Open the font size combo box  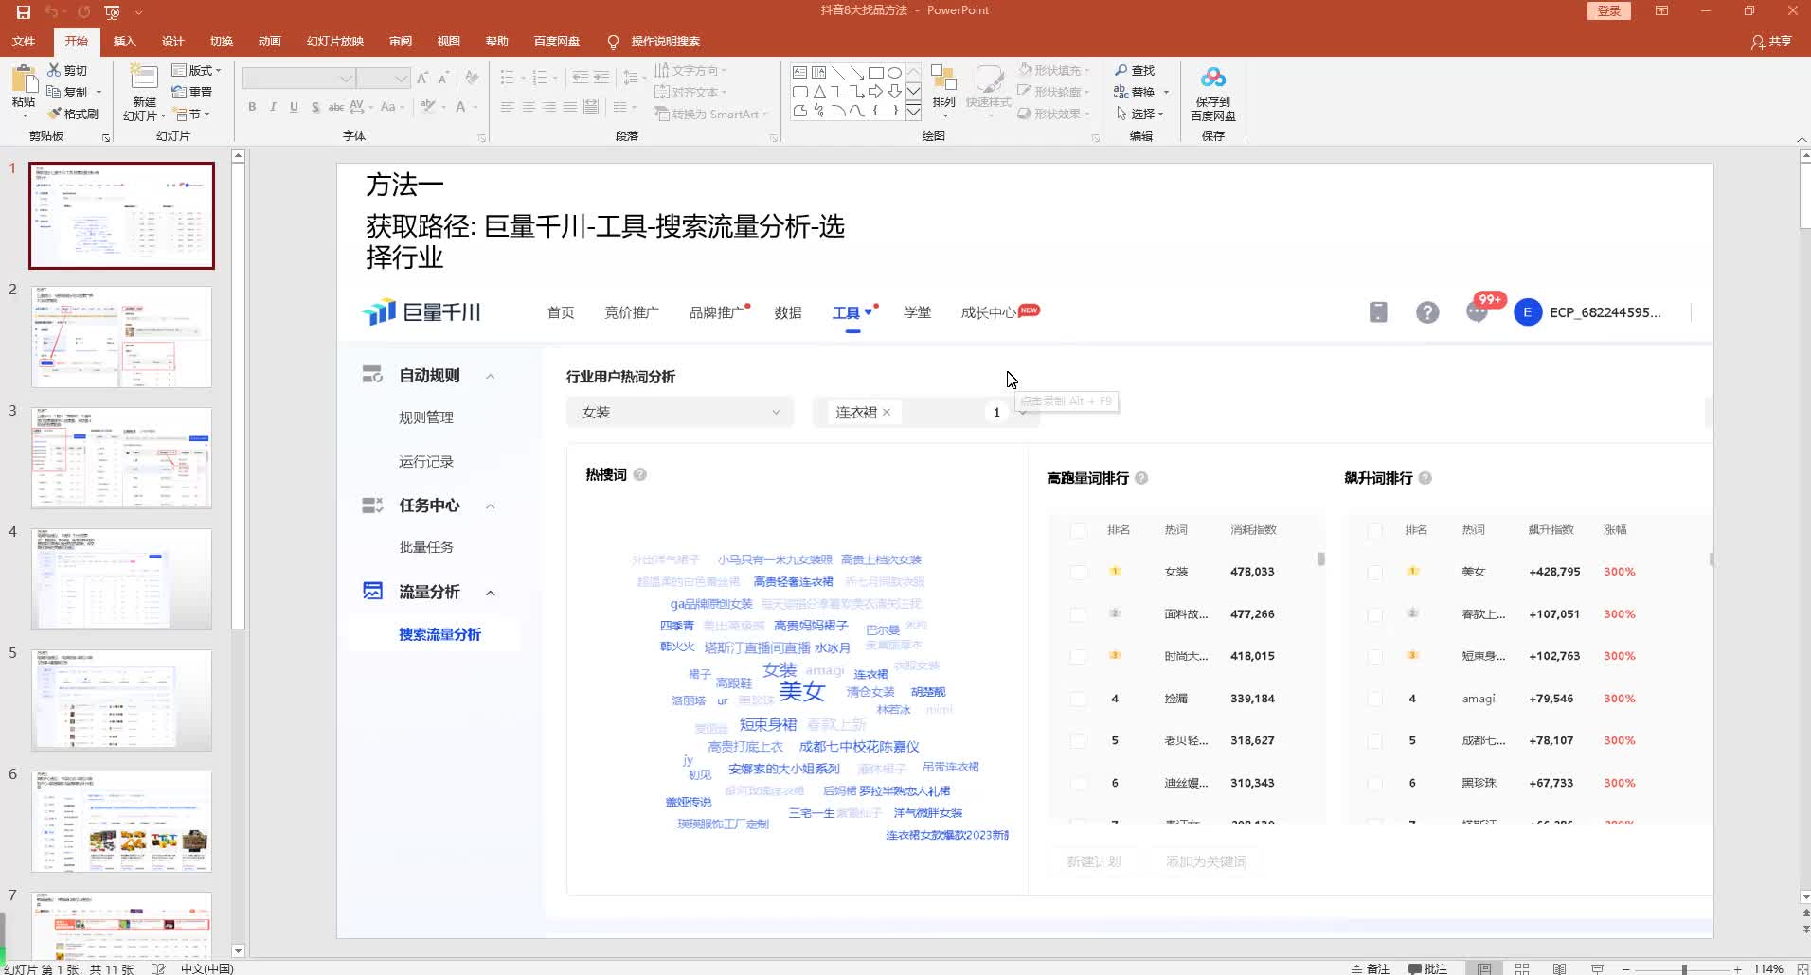tap(383, 78)
